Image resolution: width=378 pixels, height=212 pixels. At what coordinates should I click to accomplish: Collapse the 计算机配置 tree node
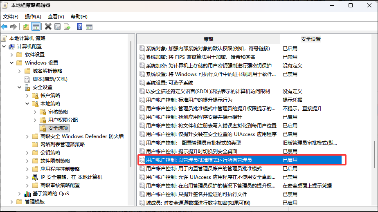(x=4, y=47)
